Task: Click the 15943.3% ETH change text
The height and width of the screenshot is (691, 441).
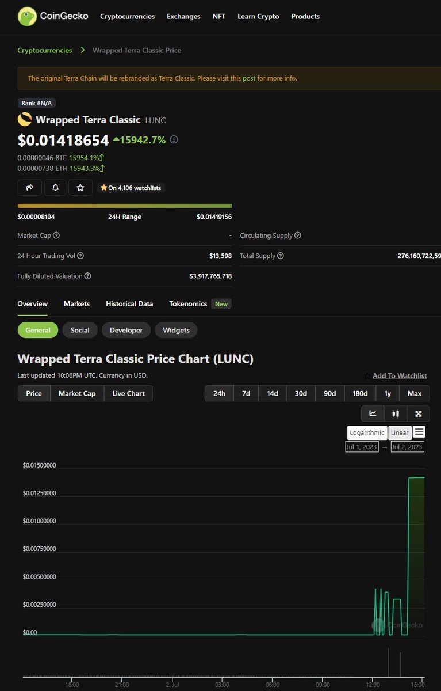Action: click(87, 168)
